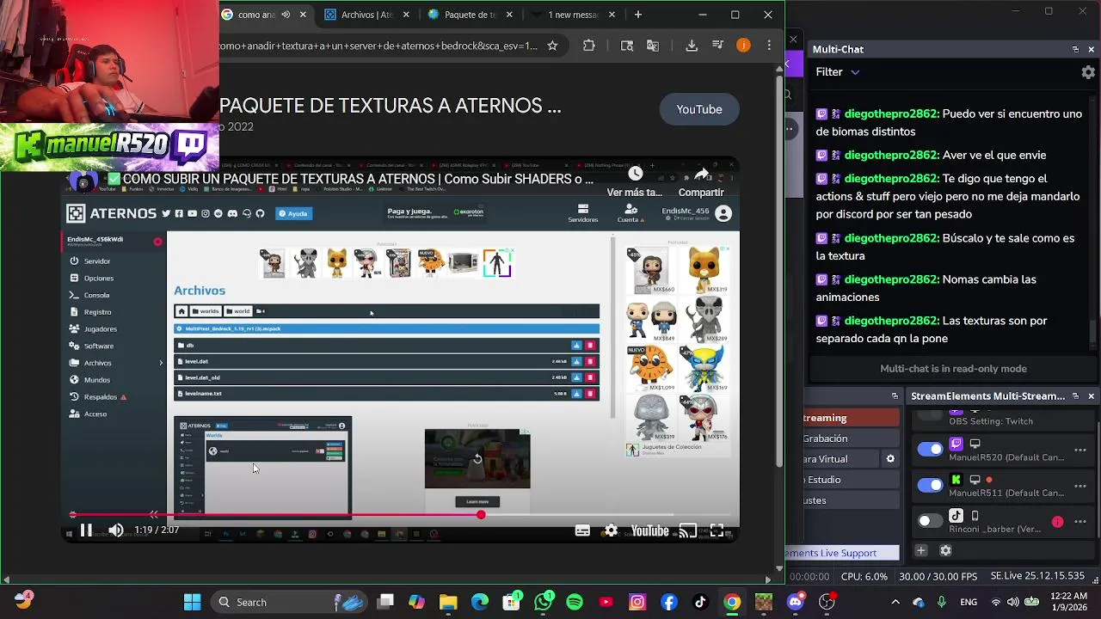Image resolution: width=1101 pixels, height=619 pixels.
Task: Pop out the StreamElements Multi-Stream dock
Action: click(1075, 396)
